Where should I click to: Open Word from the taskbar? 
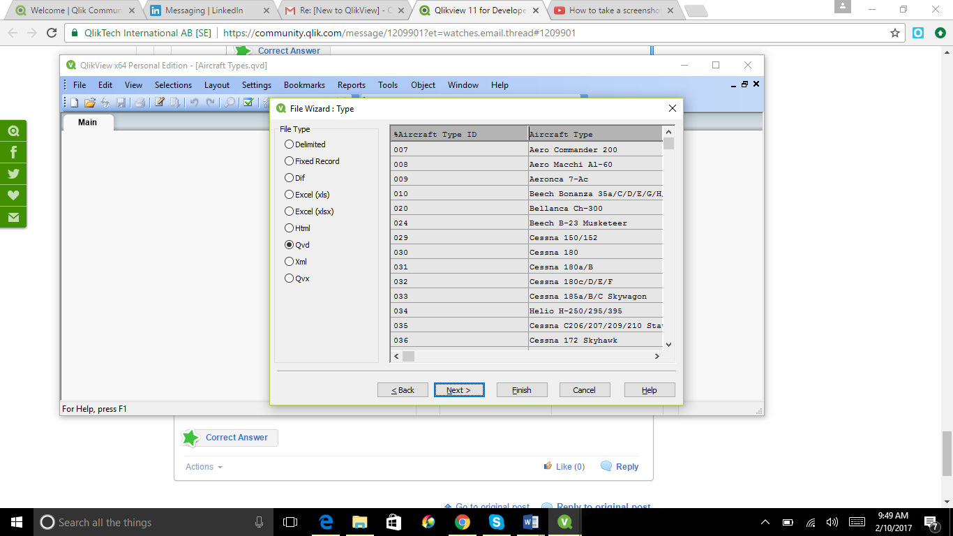(x=531, y=522)
